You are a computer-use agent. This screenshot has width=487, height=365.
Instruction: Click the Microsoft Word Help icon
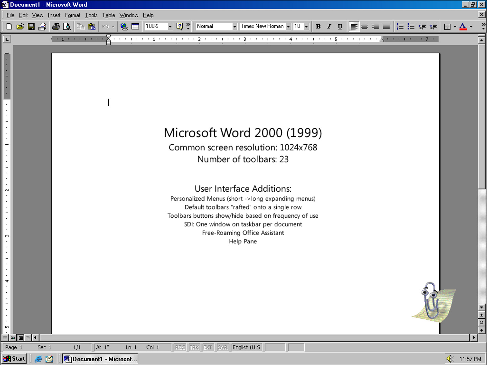[180, 26]
